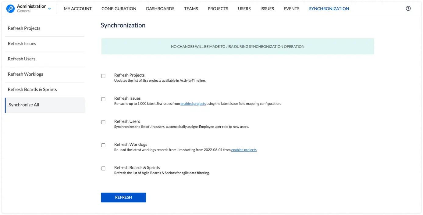The width and height of the screenshot is (423, 215).
Task: Select the EVENTS tab
Action: 291,9
